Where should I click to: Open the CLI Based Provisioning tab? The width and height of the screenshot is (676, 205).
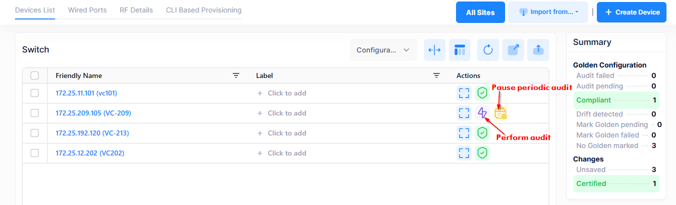203,10
